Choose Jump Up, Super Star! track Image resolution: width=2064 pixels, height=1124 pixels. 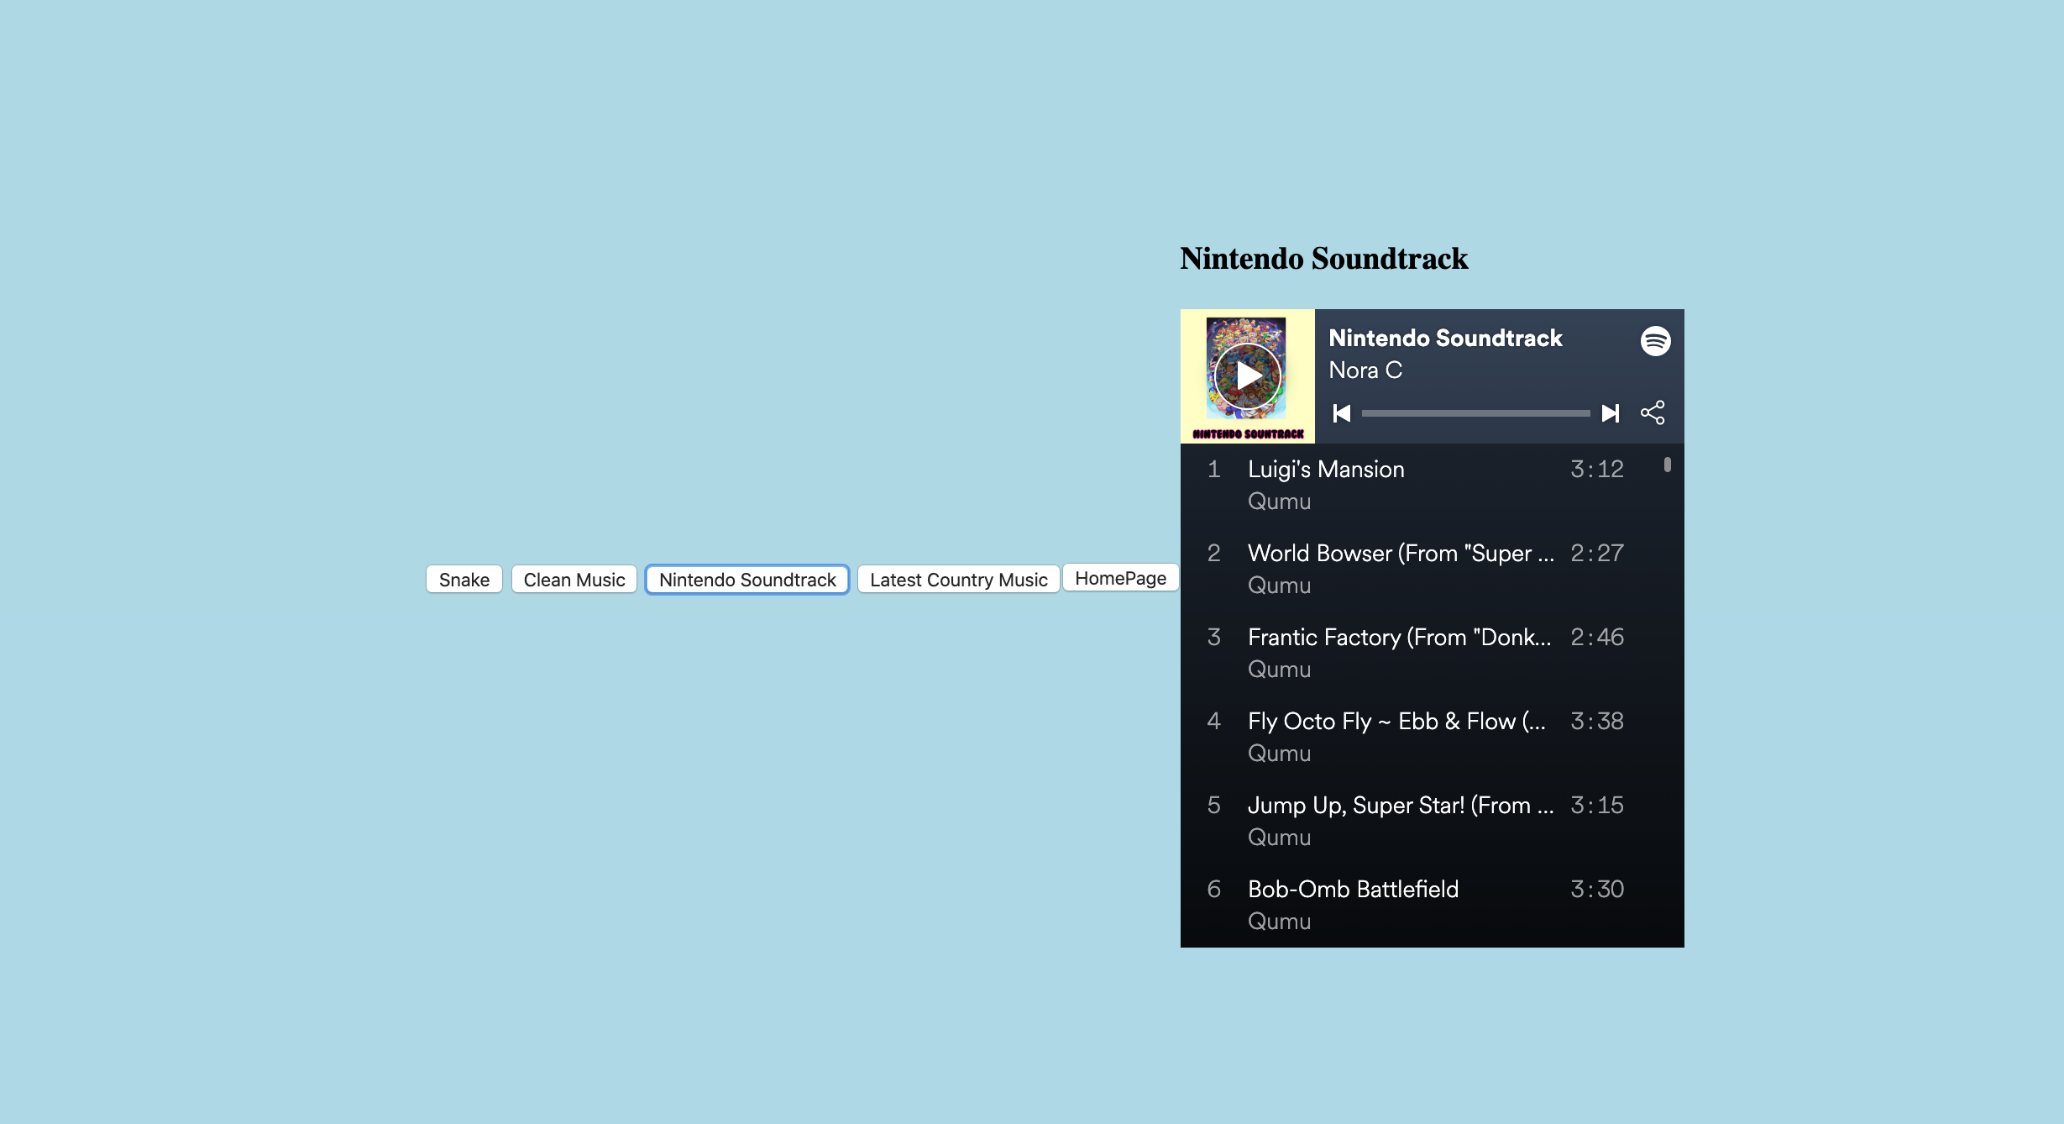(1400, 806)
